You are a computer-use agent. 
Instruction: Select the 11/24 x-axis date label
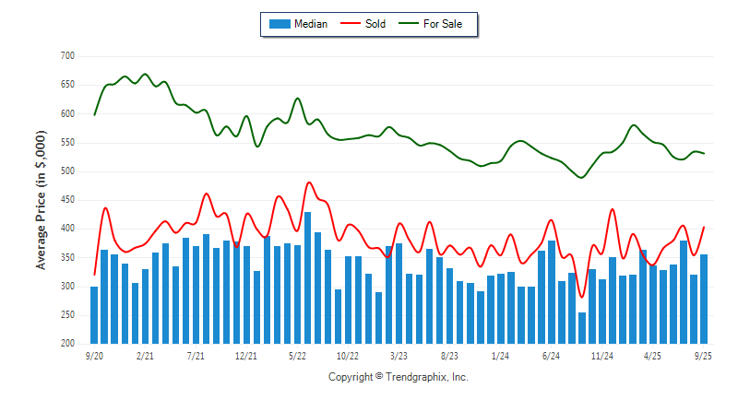click(602, 355)
